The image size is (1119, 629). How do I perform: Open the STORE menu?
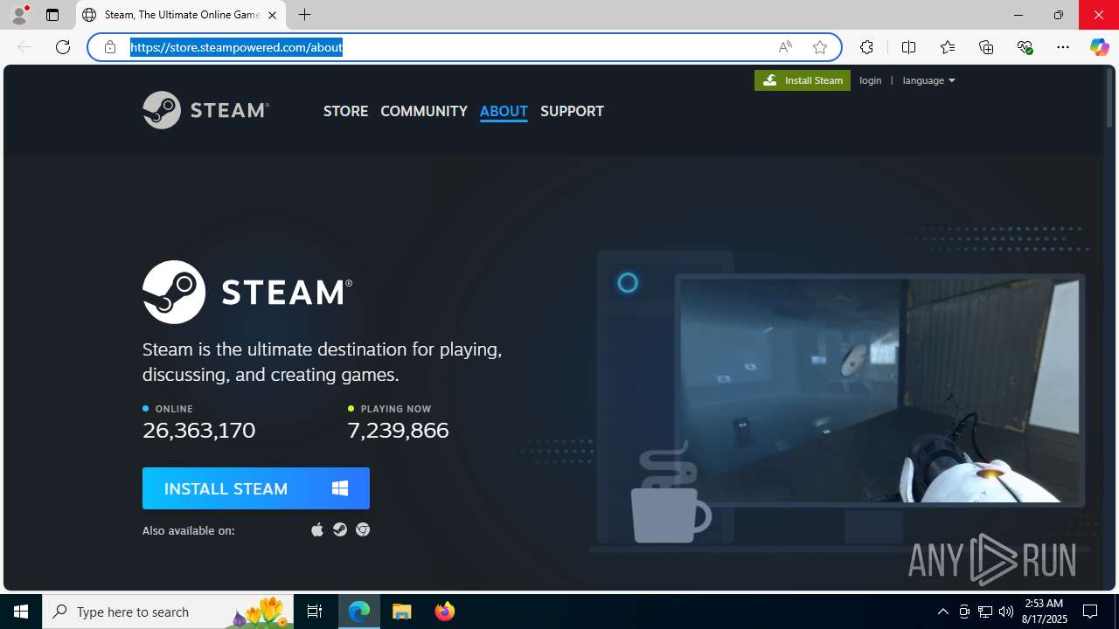point(345,111)
